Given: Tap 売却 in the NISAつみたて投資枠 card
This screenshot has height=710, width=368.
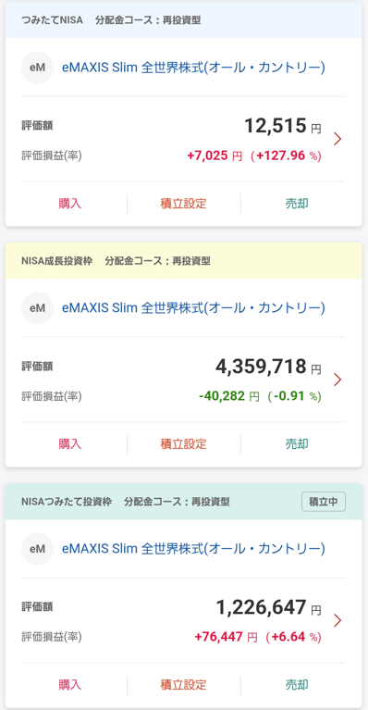Looking at the screenshot, I should point(297,685).
